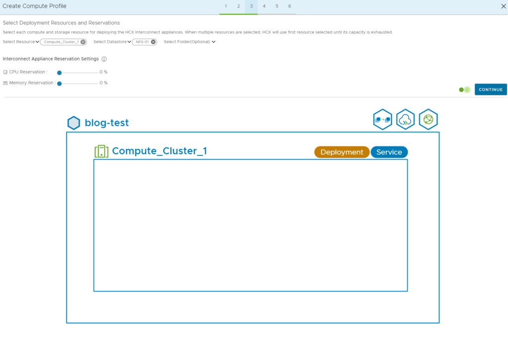
Task: Click the Memory Reservation icon
Action: [x=5, y=83]
